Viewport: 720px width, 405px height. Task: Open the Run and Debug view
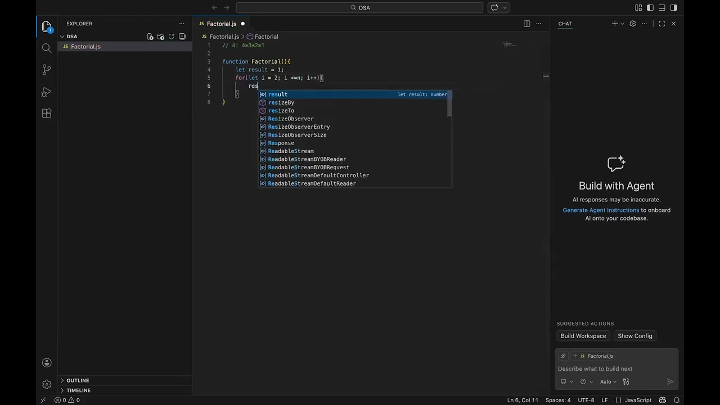pos(47,92)
